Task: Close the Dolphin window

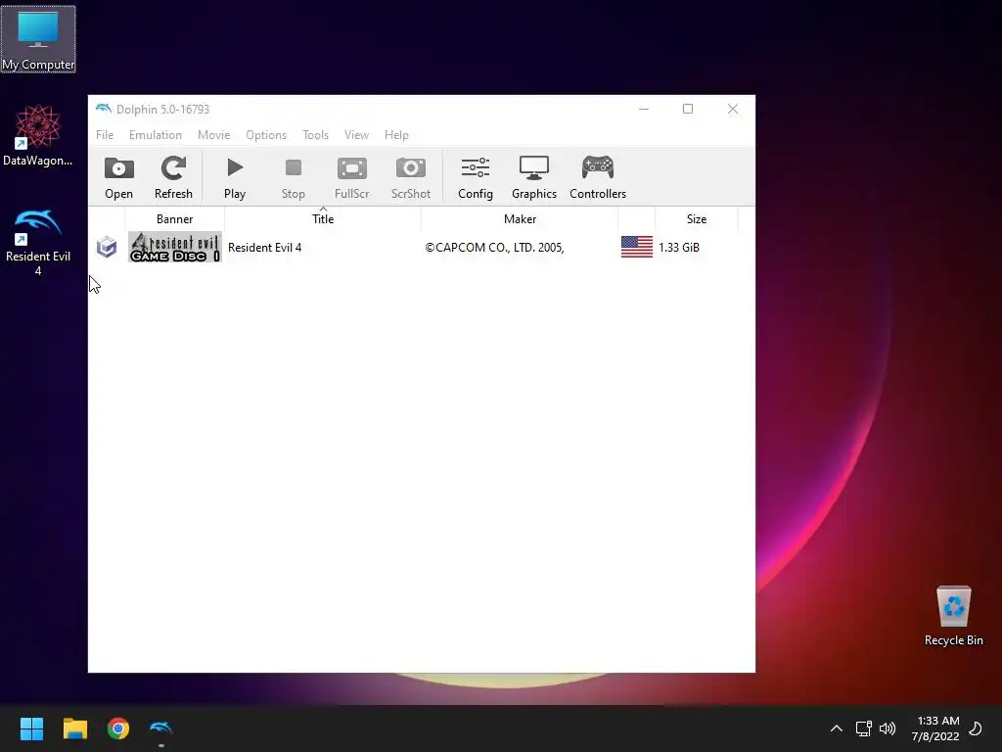Action: 732,109
